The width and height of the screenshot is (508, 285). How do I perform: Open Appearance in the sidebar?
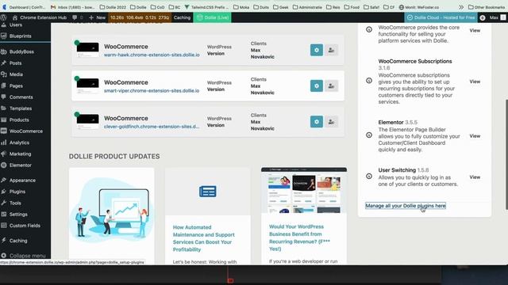tap(22, 180)
